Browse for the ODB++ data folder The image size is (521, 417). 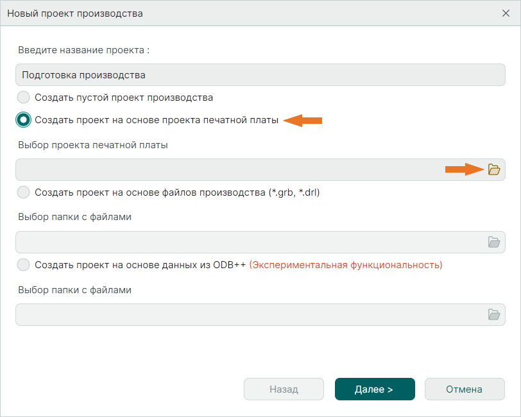point(493,314)
